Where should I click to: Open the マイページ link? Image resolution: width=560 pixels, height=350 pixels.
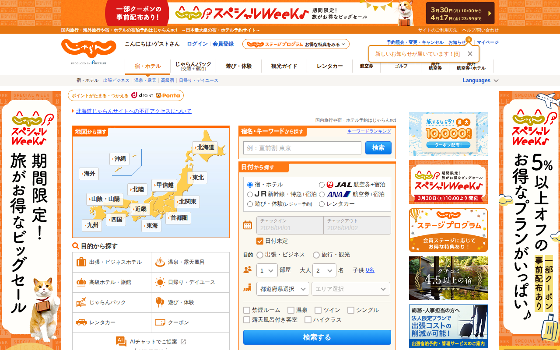coord(487,42)
